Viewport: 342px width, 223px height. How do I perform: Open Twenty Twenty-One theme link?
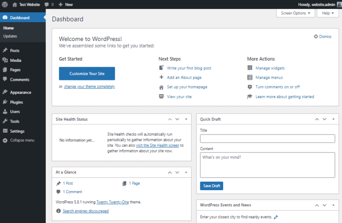tap(113, 202)
